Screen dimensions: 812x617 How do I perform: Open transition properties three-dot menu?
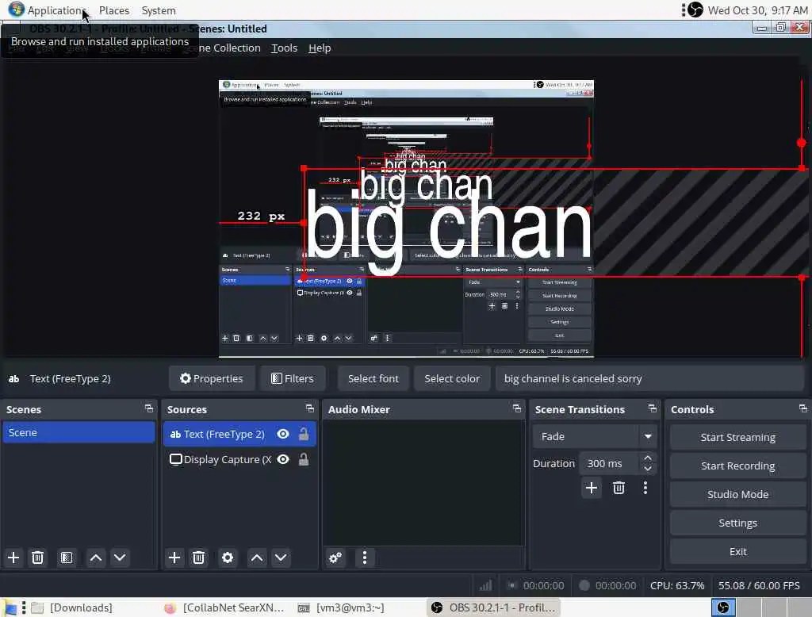[x=645, y=488]
